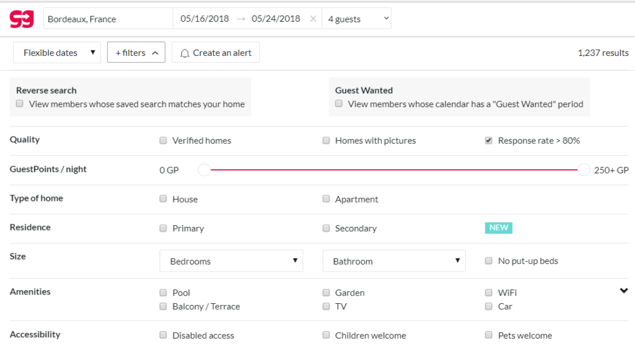Click the 250+ GP slider handle

tap(584, 170)
